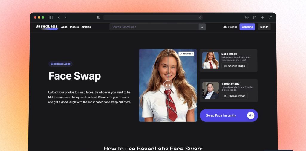
Task: Click Change Image under Base Image
Action: 235,66
